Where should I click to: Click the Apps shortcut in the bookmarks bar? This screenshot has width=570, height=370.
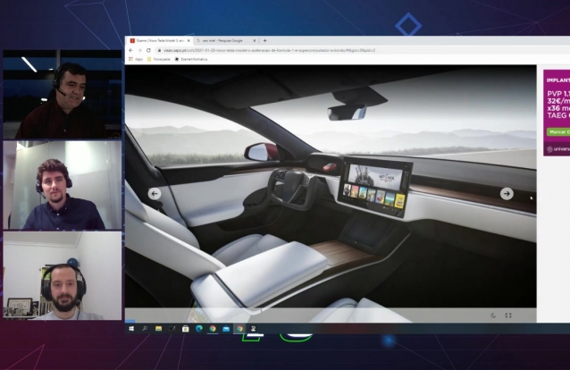pyautogui.click(x=137, y=59)
